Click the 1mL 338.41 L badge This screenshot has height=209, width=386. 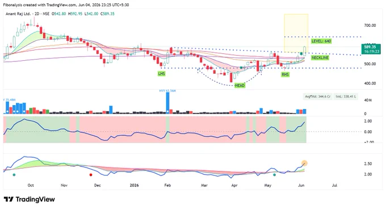click(346, 97)
